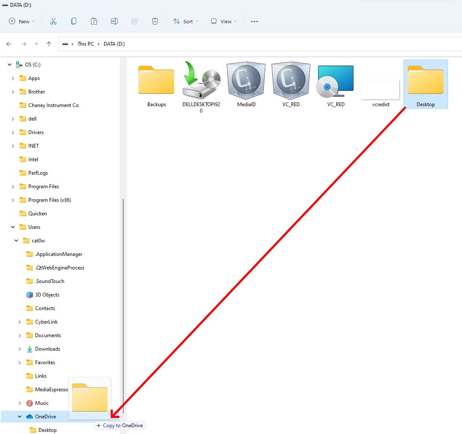The height and width of the screenshot is (434, 462).
Task: Expand the Program Files (x86) node
Action: [13, 200]
